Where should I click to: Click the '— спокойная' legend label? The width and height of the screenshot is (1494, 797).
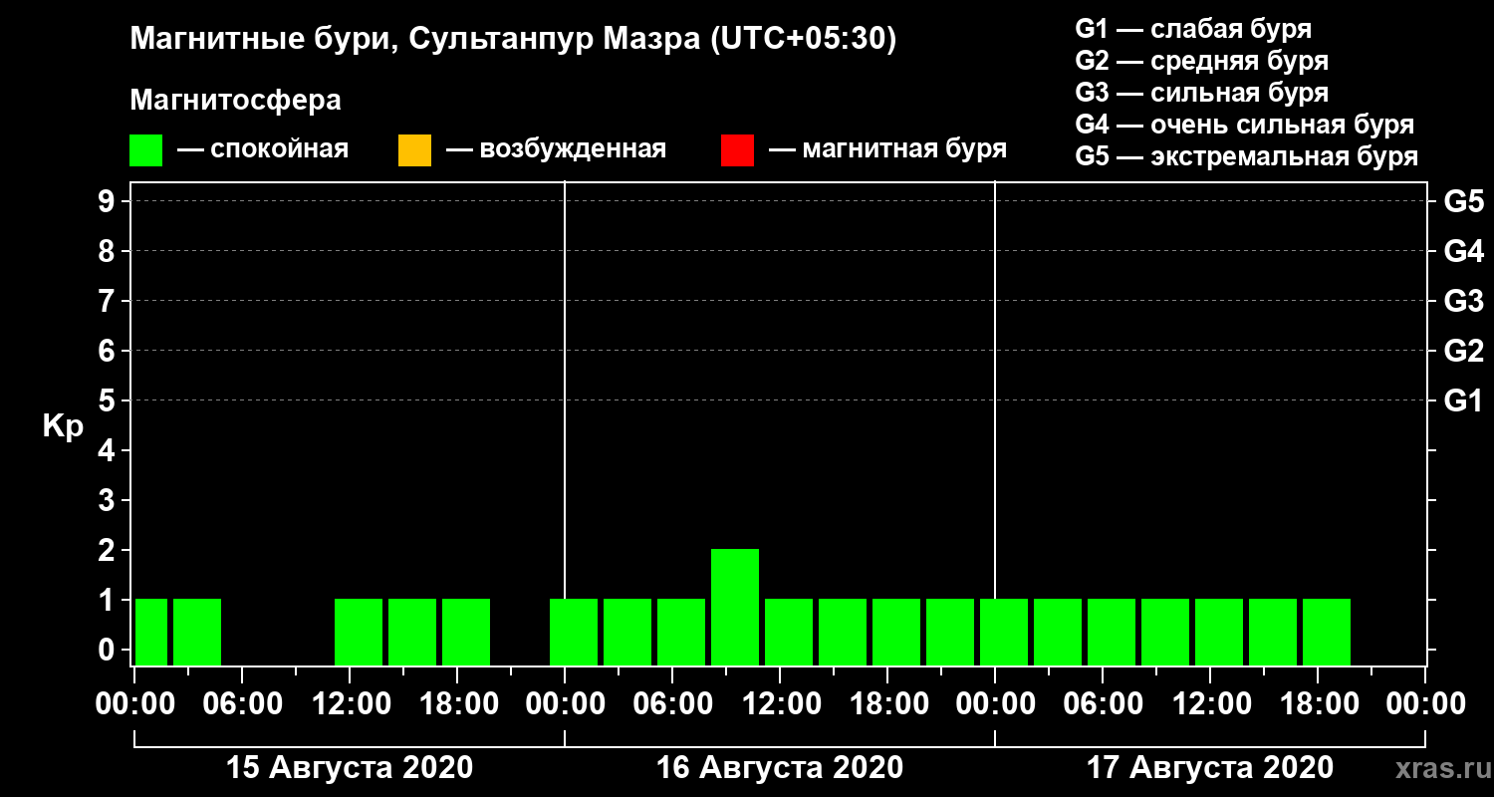[x=263, y=150]
